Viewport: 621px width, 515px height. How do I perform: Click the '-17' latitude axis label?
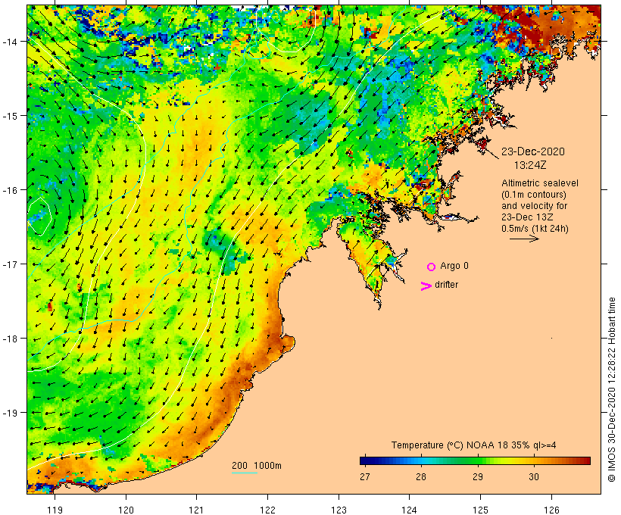[x=10, y=264]
